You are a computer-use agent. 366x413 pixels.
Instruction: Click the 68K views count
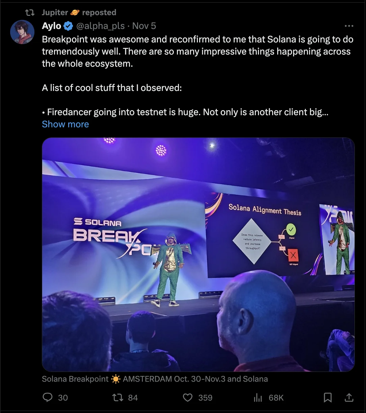click(x=276, y=398)
